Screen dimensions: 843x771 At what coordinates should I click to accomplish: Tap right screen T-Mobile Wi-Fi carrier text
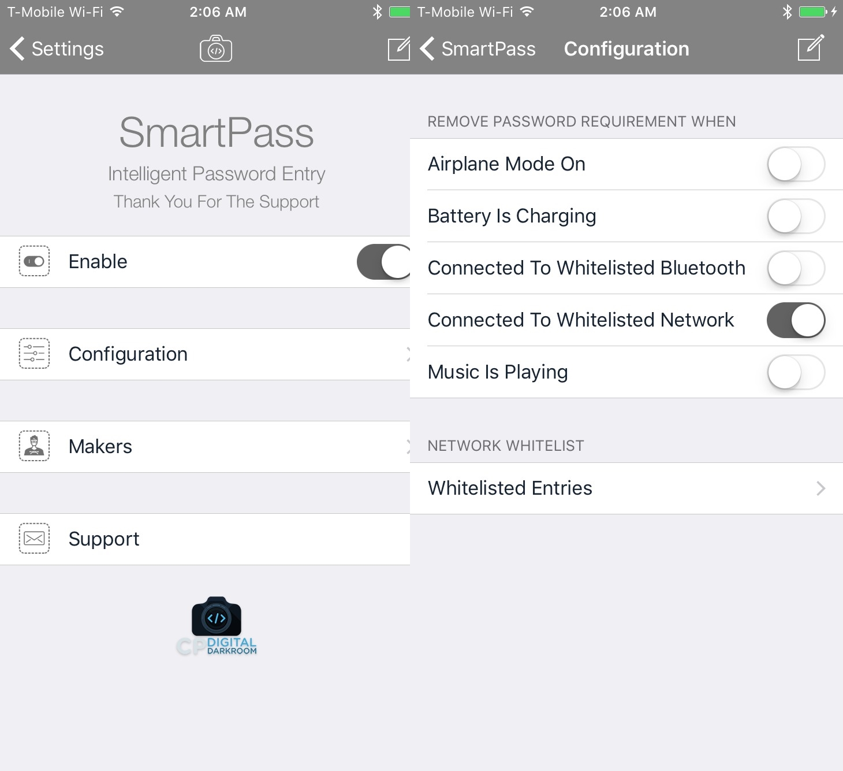click(x=465, y=12)
